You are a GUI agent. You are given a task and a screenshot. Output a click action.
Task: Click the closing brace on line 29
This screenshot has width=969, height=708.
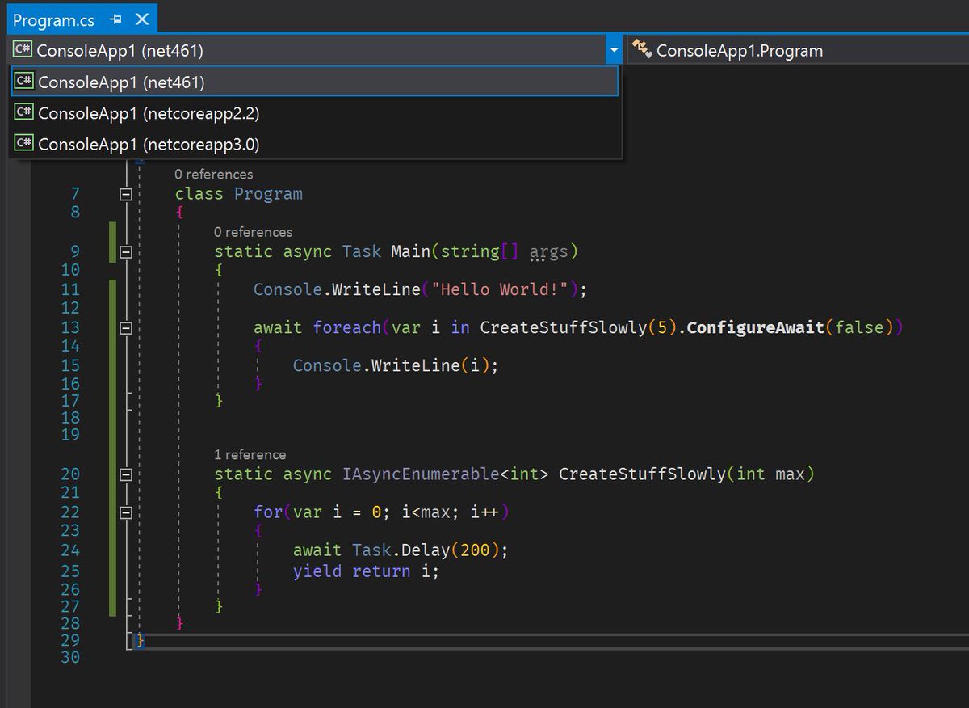[140, 640]
